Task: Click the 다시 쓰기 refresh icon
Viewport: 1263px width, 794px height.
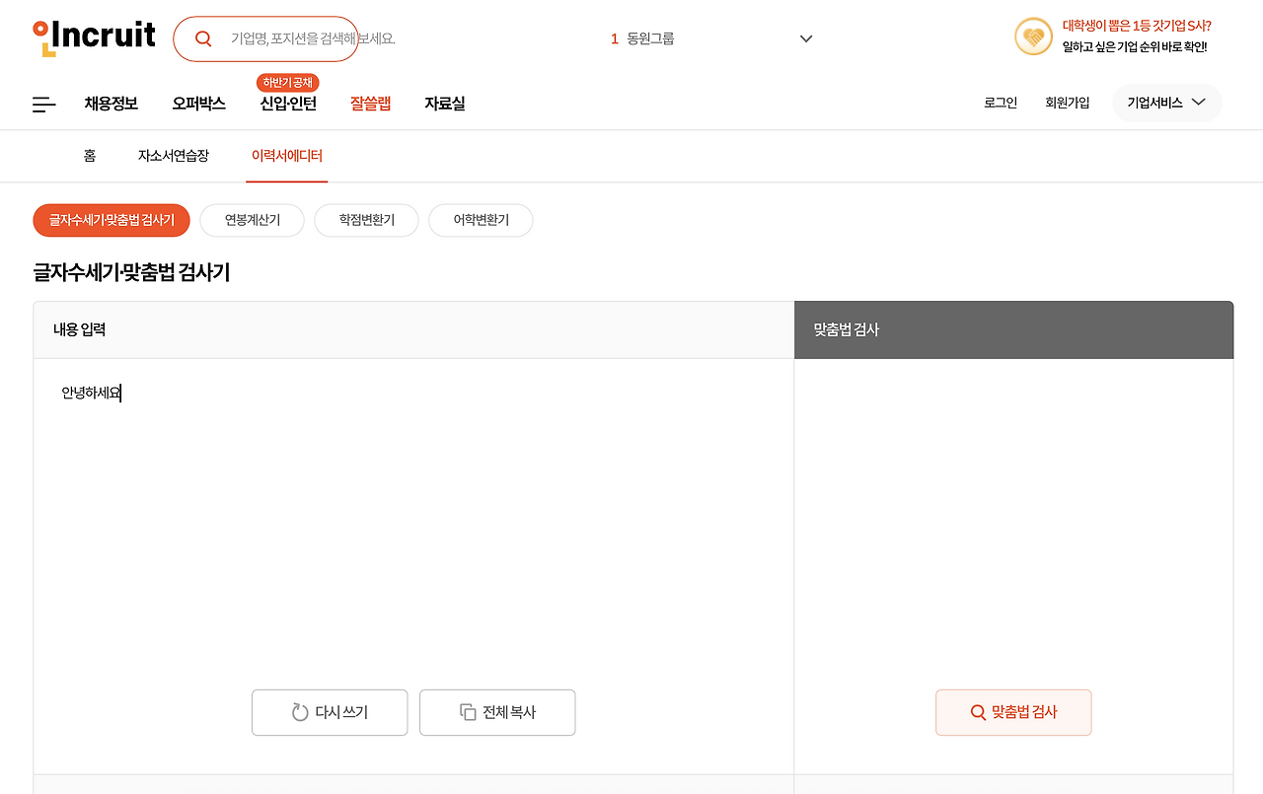Action: coord(300,712)
